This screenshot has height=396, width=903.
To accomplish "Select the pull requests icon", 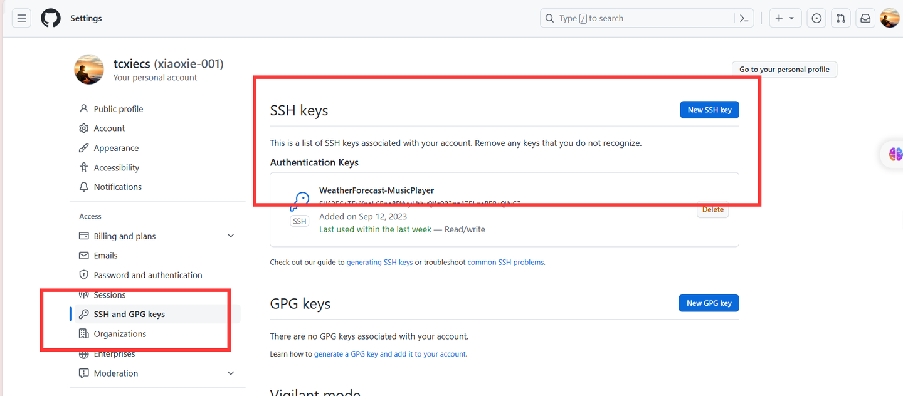I will (x=840, y=18).
